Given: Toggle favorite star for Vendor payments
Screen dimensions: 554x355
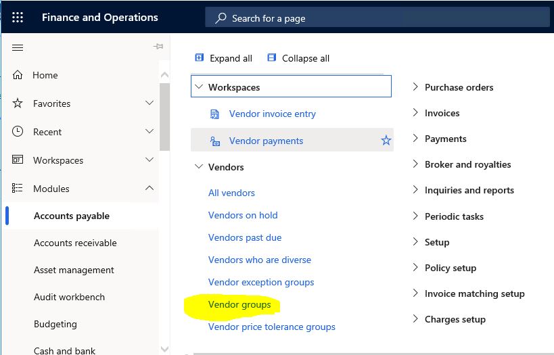Looking at the screenshot, I should [386, 140].
